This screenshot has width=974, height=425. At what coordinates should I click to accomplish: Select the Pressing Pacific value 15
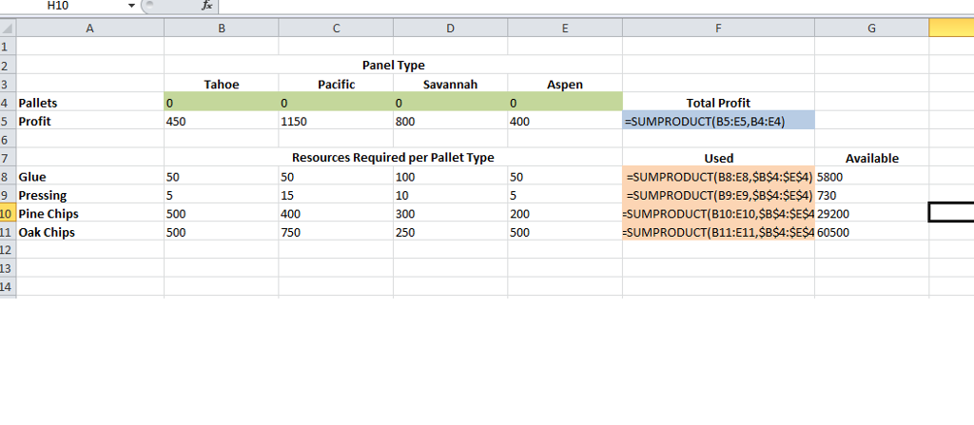336,195
